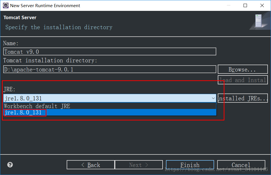271x175 pixels.
Task: Choose jre1.8.0_131 in the dropdown list
Action: pos(110,112)
